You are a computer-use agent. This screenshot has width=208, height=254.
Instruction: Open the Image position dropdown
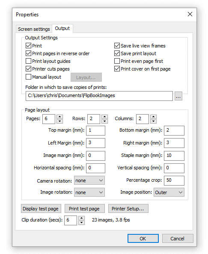tap(169, 192)
